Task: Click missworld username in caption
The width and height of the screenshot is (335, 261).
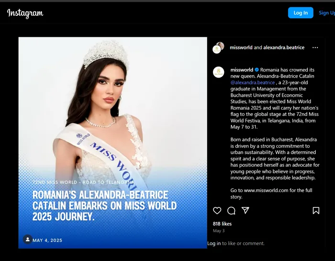Action: coord(242,70)
